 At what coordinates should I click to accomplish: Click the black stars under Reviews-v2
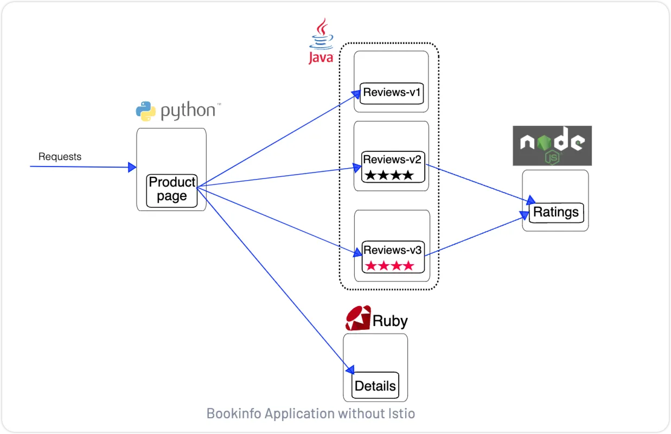tap(389, 175)
